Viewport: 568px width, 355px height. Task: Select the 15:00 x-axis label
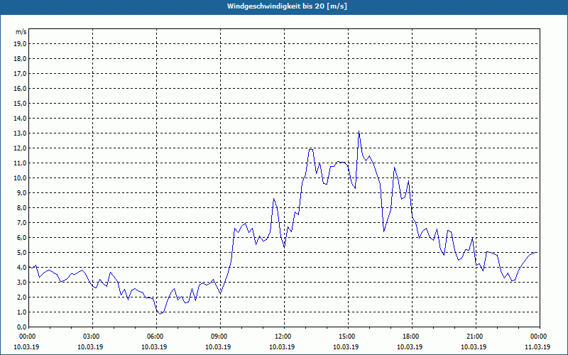[347, 337]
